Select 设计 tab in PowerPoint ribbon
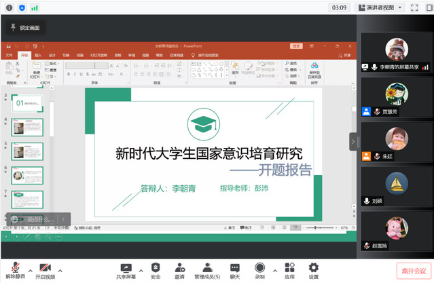Screen dimensions: 434x283 coord(52,55)
